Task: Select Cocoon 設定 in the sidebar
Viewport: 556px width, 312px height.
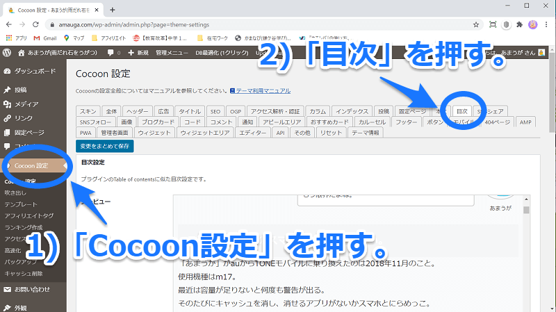Action: pyautogui.click(x=31, y=165)
